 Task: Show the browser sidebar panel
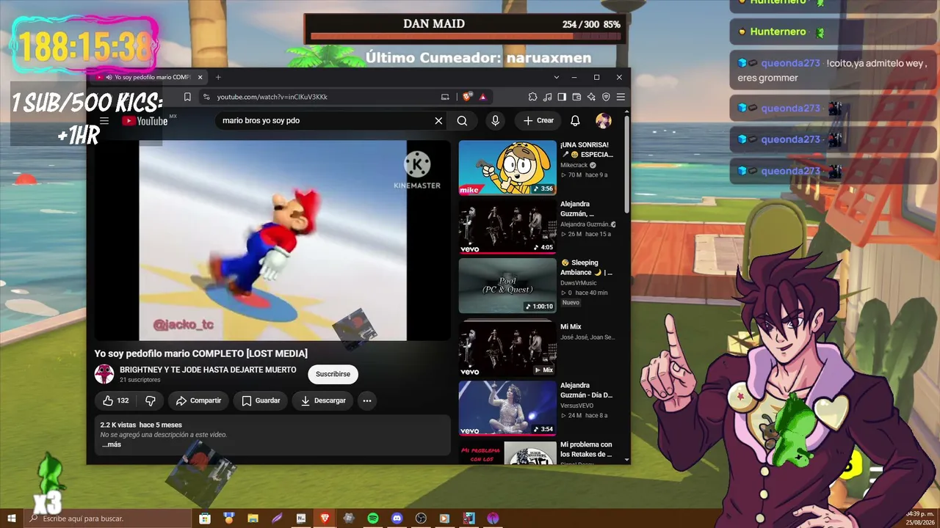(x=563, y=97)
